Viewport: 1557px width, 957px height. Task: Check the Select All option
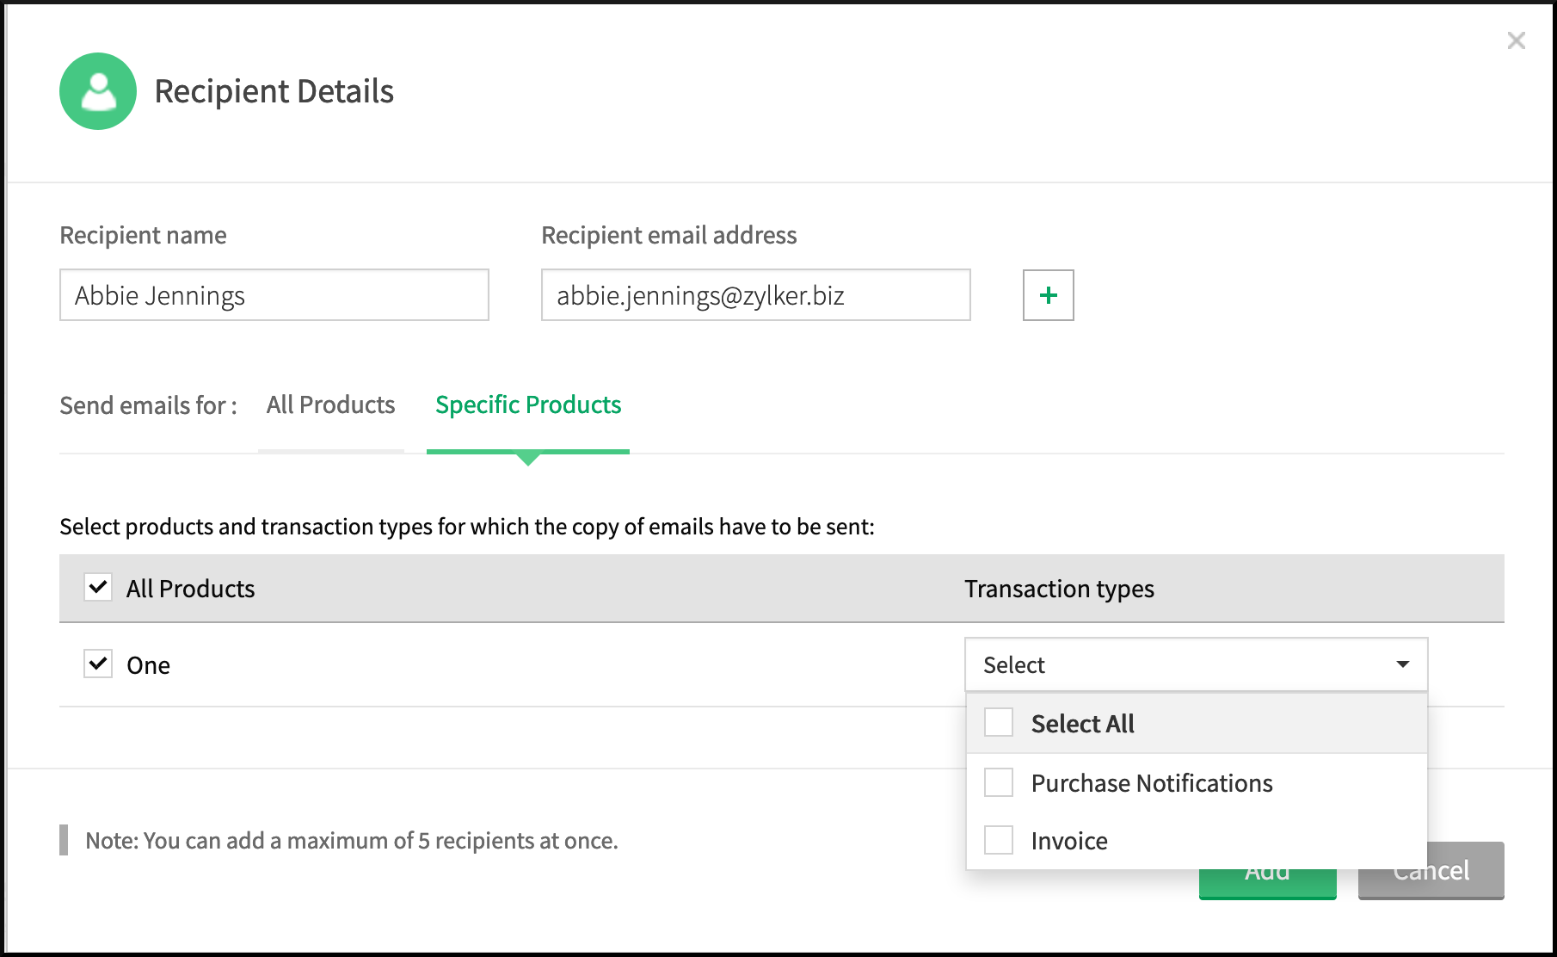click(x=999, y=723)
